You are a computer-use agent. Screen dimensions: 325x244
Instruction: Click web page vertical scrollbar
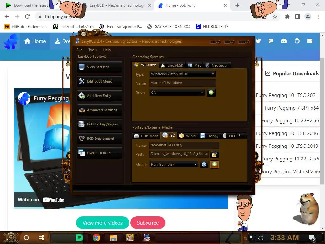tap(322, 120)
